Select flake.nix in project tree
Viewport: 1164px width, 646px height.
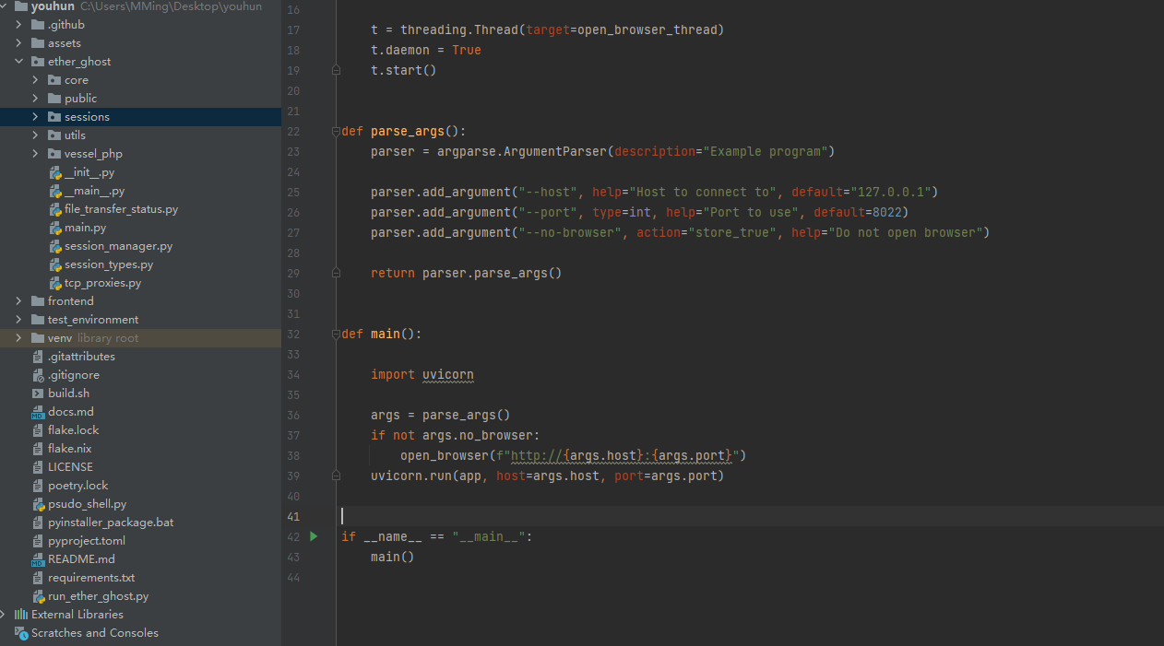(x=70, y=449)
